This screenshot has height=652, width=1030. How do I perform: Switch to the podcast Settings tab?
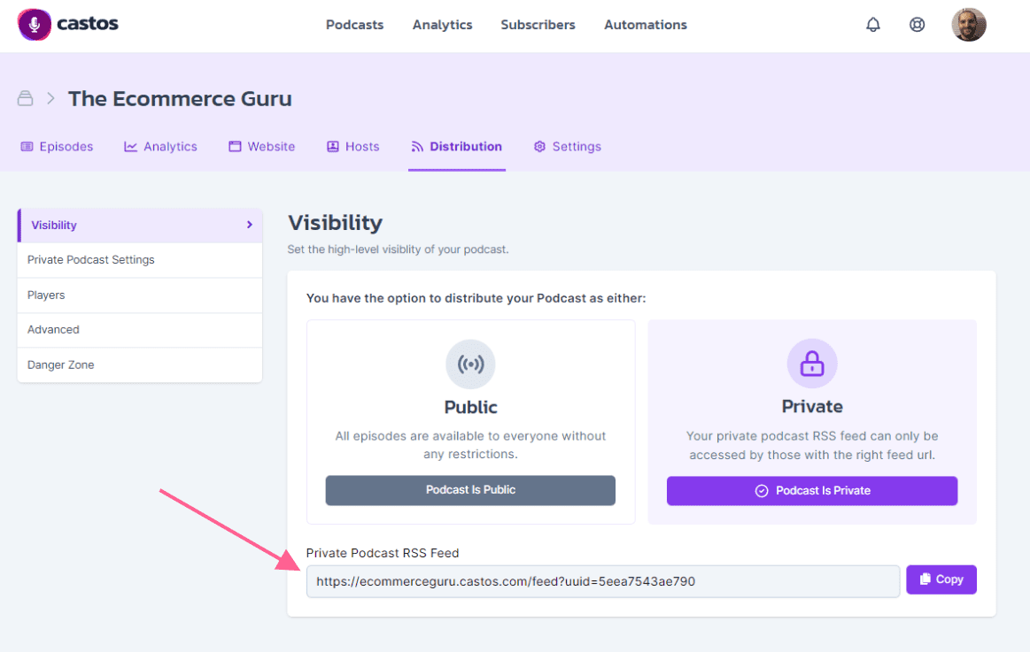coord(568,146)
